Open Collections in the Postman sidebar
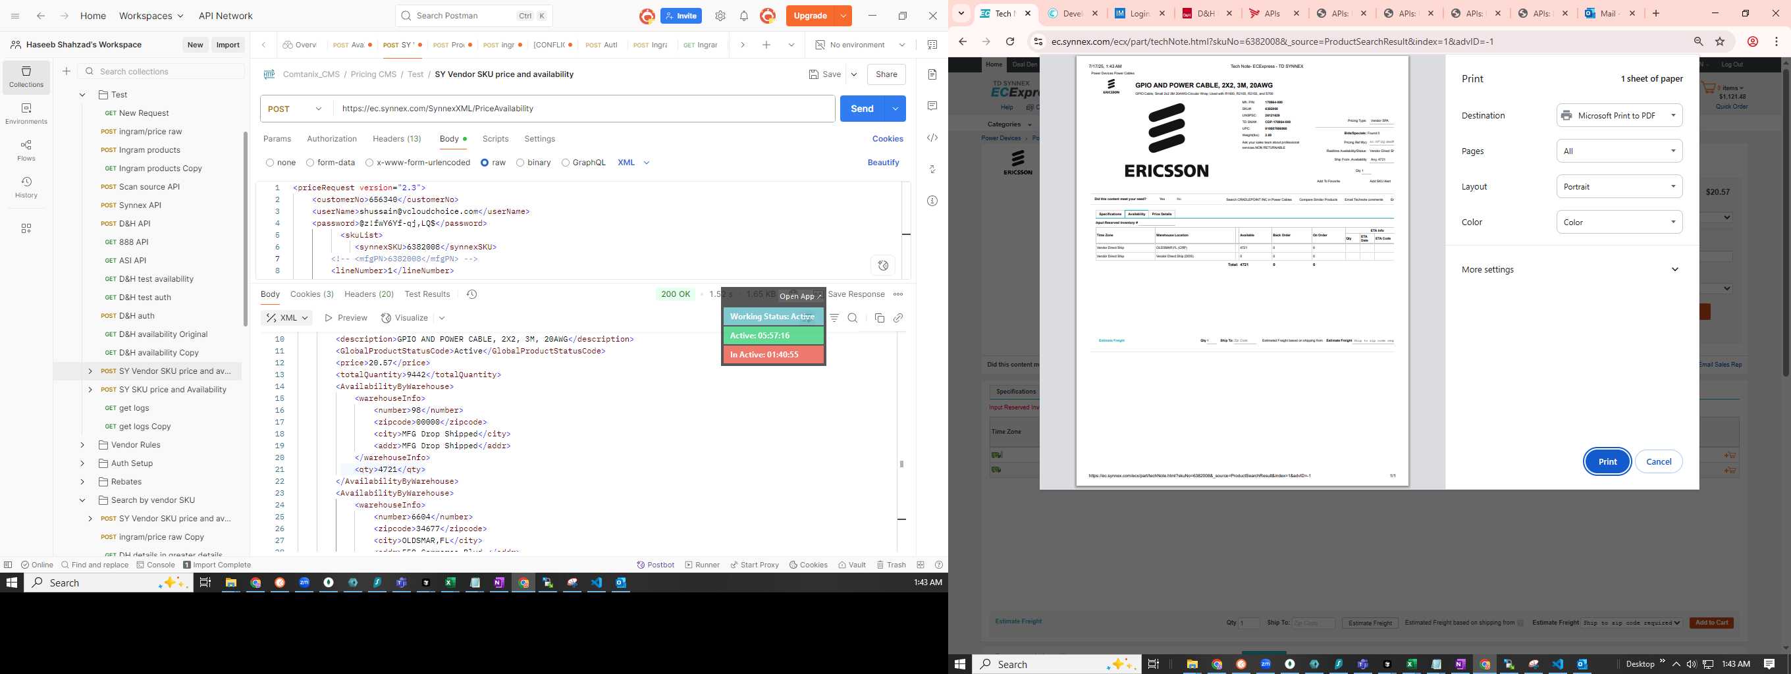 [x=26, y=76]
